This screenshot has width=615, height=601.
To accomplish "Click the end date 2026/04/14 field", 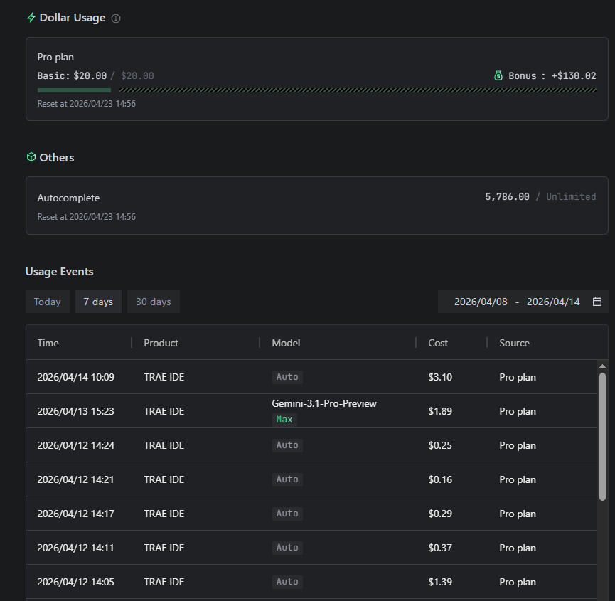I will tap(553, 302).
